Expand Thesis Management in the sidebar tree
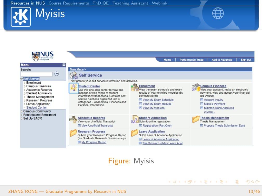Viewport: 262px width, 196px height. pos(24,97)
